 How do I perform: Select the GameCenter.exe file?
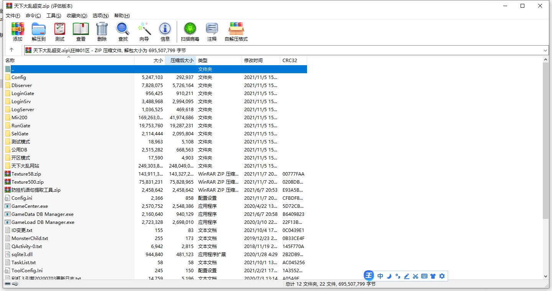point(30,206)
